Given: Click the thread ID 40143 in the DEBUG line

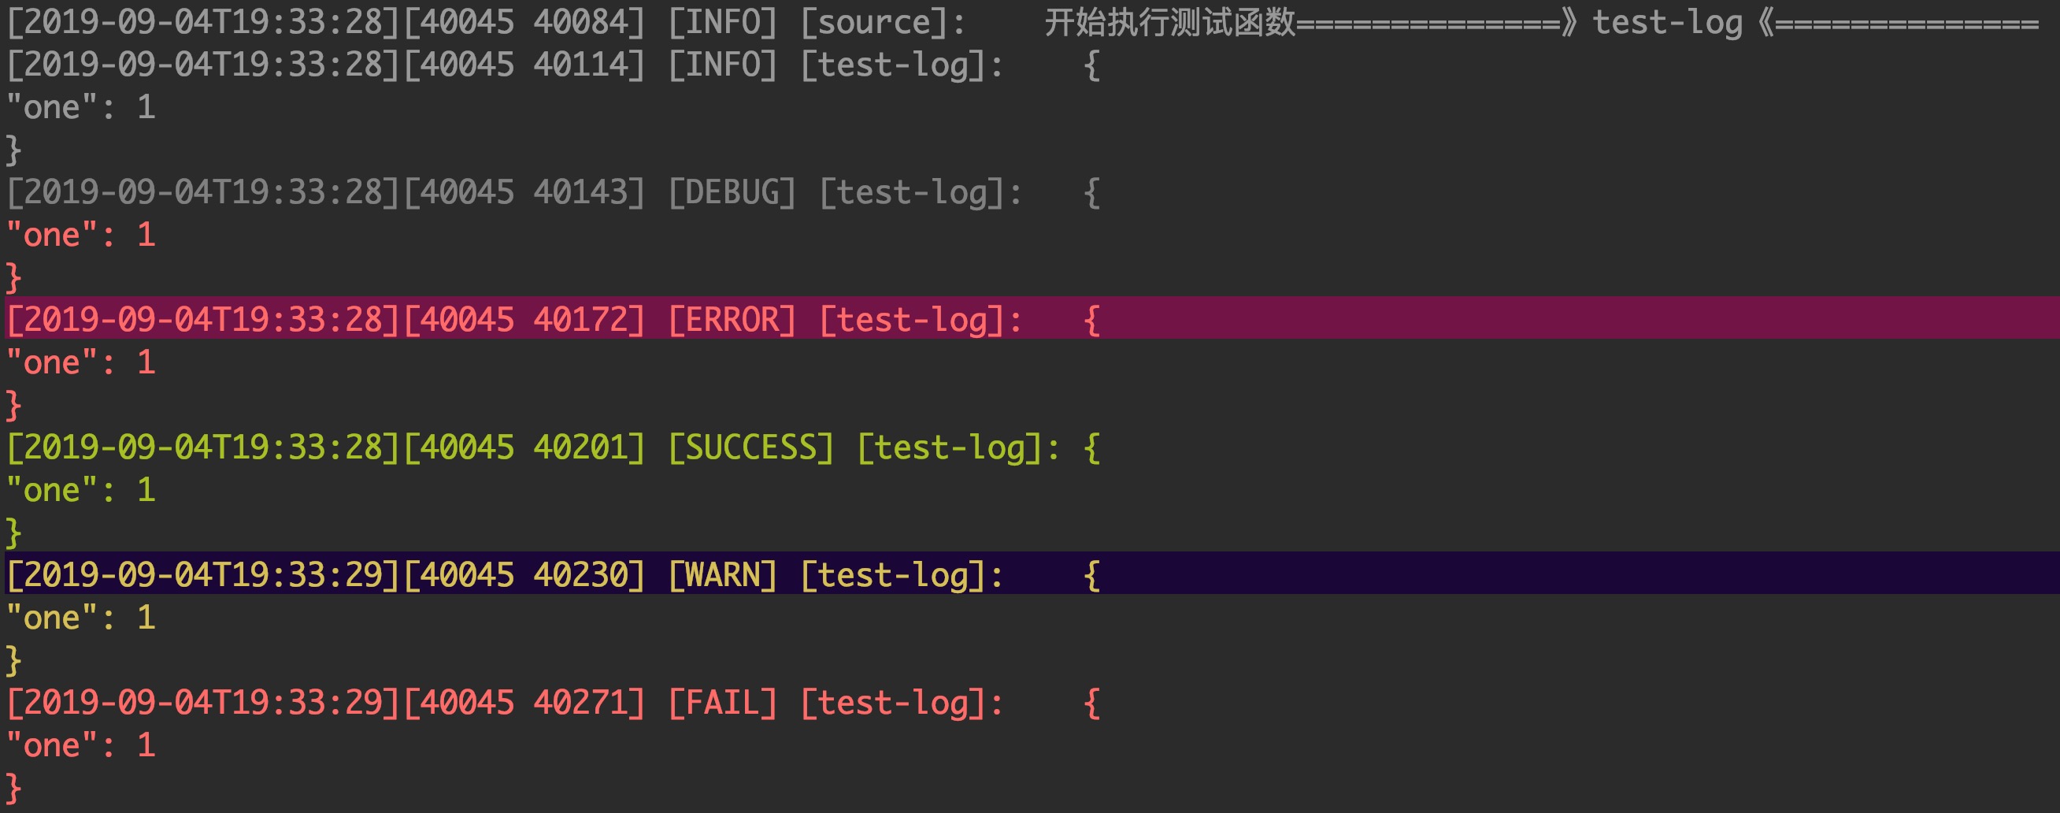Looking at the screenshot, I should coord(587,193).
